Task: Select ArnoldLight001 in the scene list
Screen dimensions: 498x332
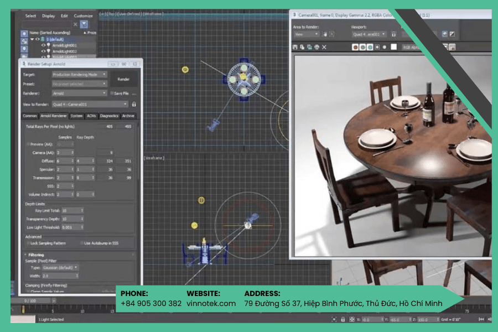Action: tap(65, 45)
